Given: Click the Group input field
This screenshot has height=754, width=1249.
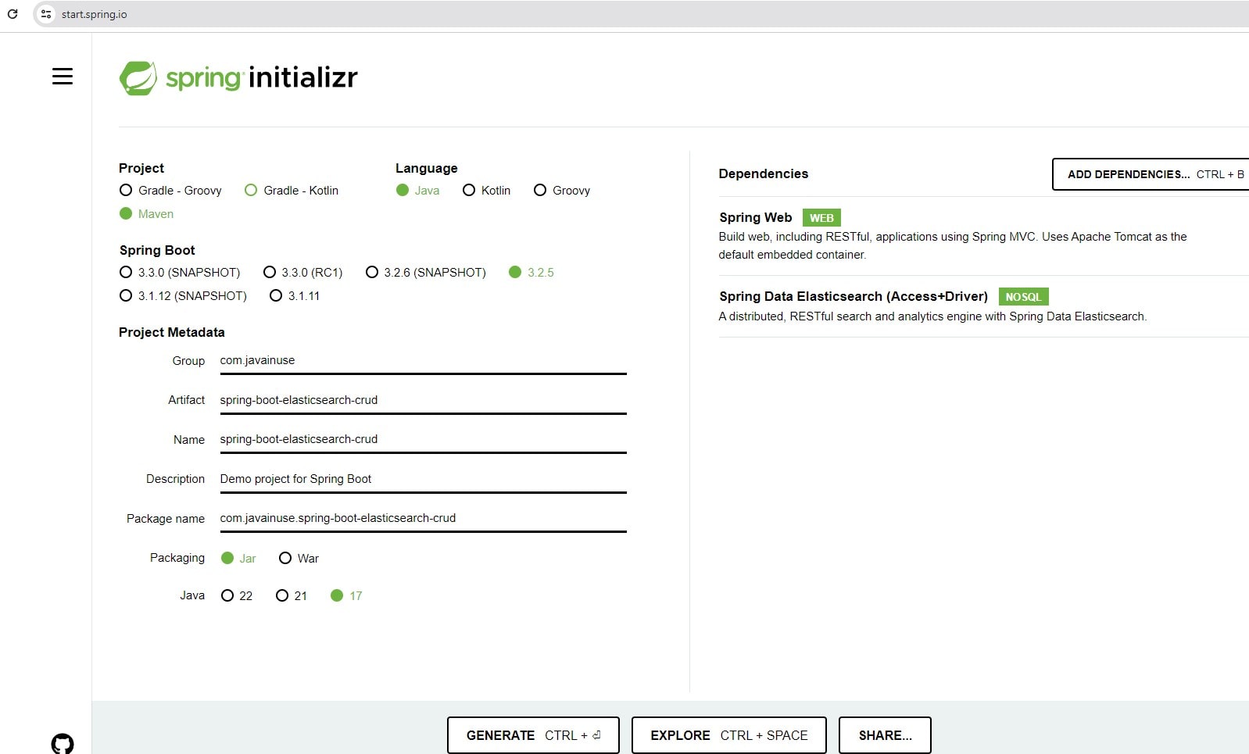Looking at the screenshot, I should click(x=423, y=361).
